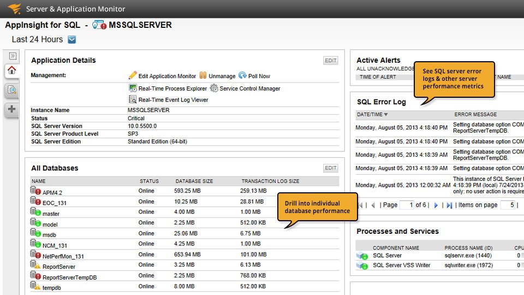Click the ReportServerTempDB database critical icon
This screenshot has width=524, height=295.
tap(35, 275)
